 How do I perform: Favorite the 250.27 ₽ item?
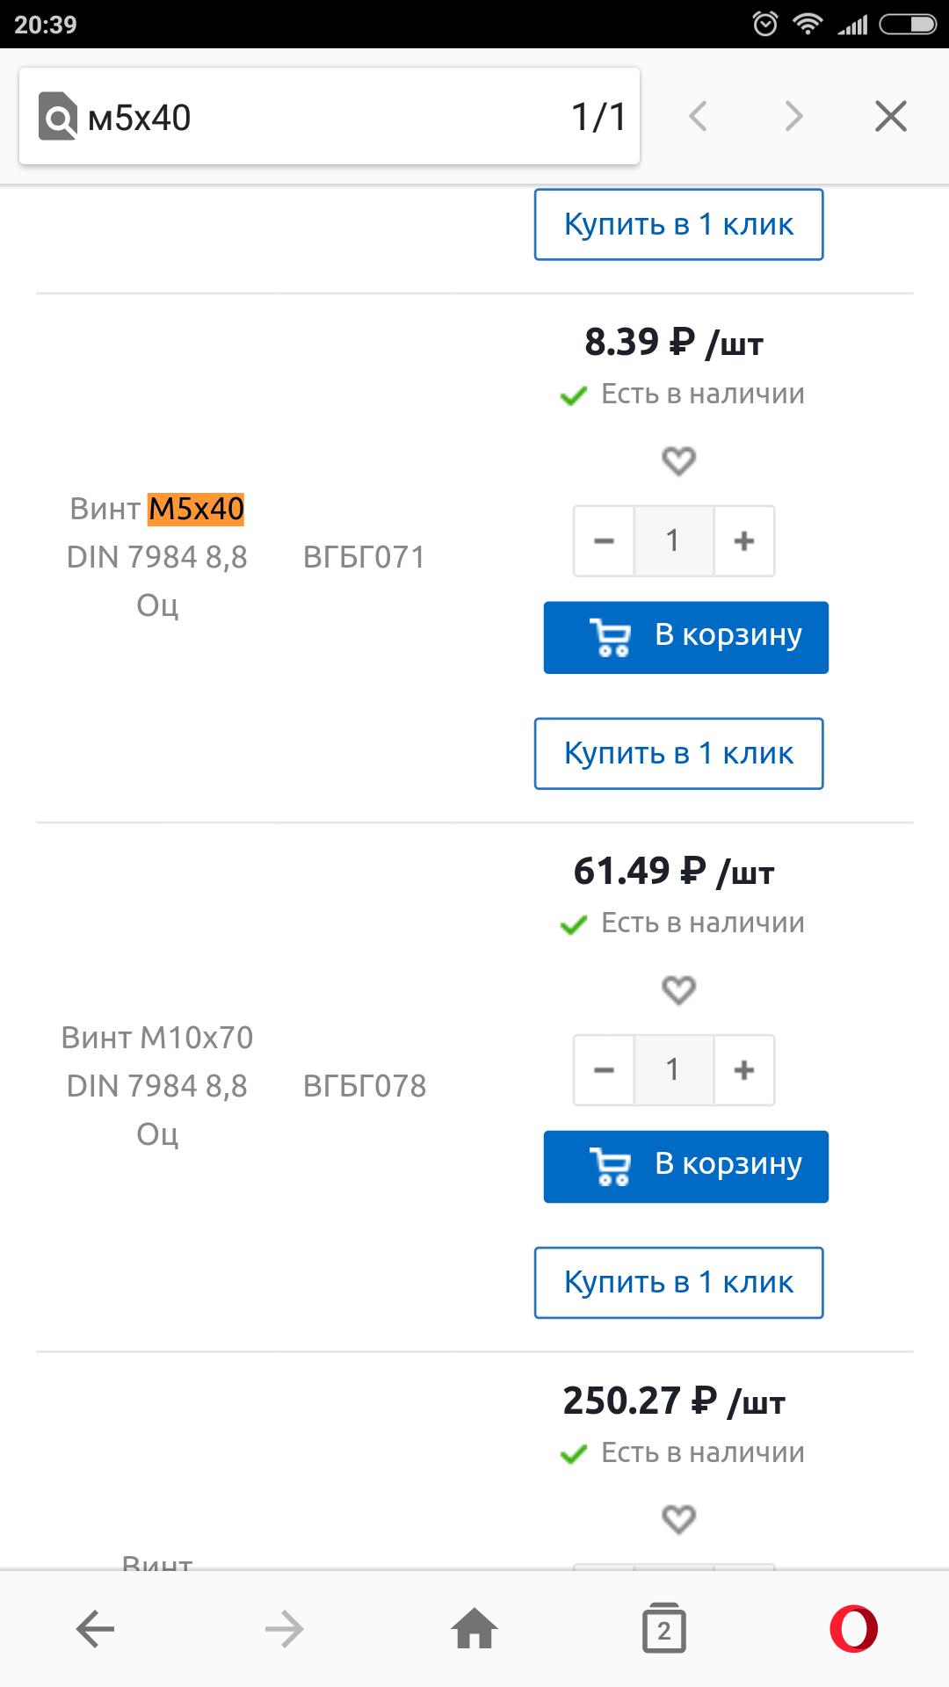pyautogui.click(x=678, y=1518)
